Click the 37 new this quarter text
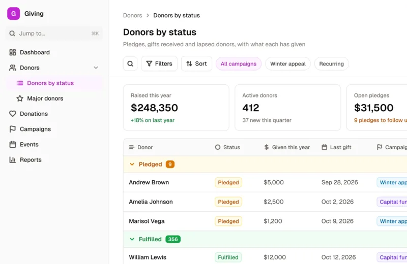Screen dimensions: 407x264 (267, 120)
